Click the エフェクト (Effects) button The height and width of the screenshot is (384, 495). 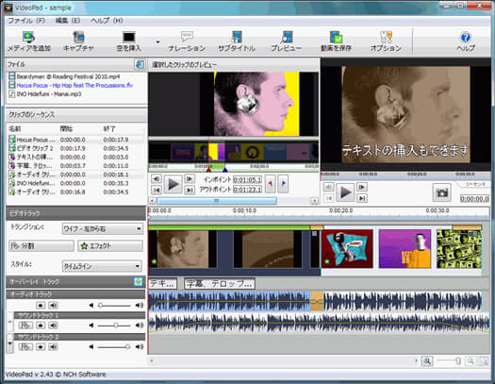(110, 245)
